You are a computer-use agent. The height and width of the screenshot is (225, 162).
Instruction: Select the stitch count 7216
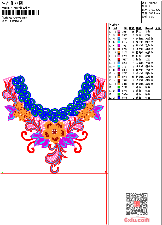(x=125, y=87)
